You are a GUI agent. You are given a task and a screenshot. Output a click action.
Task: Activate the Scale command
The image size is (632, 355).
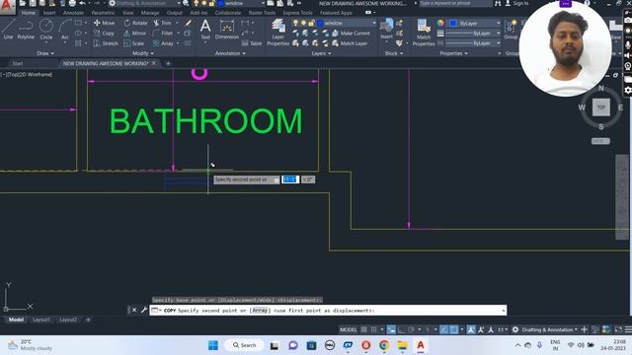[134, 43]
